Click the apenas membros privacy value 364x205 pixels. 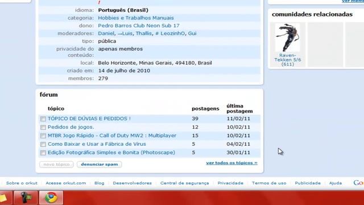coord(120,49)
